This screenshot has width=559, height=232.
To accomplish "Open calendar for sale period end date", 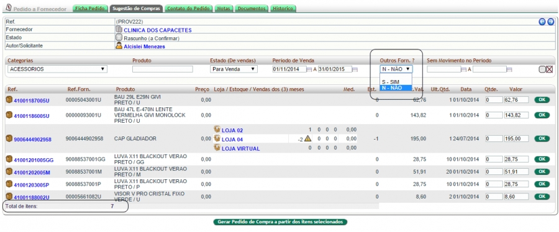I will tap(355, 69).
